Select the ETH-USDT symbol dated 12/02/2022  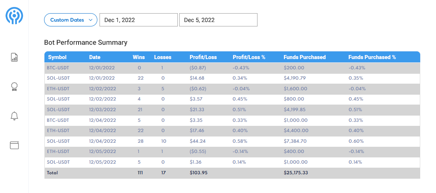coord(58,89)
